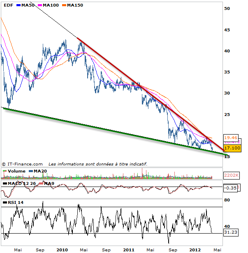The width and height of the screenshot is (248, 253).
Task: Click the green Volume legend marker
Action: click(x=4, y=171)
